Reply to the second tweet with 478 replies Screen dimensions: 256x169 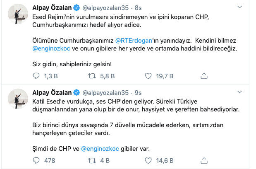[36, 160]
